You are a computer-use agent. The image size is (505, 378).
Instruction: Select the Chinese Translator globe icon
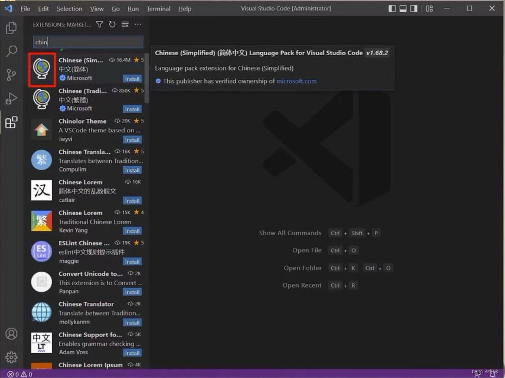(x=41, y=312)
